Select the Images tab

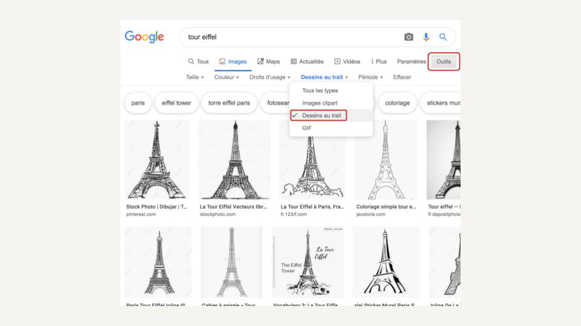[x=232, y=62]
